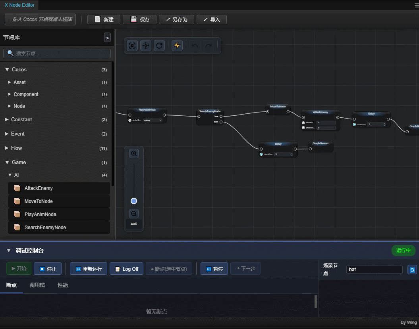Click the undo arrow icon
Viewport: 419px width, 329px height.
[x=195, y=46]
